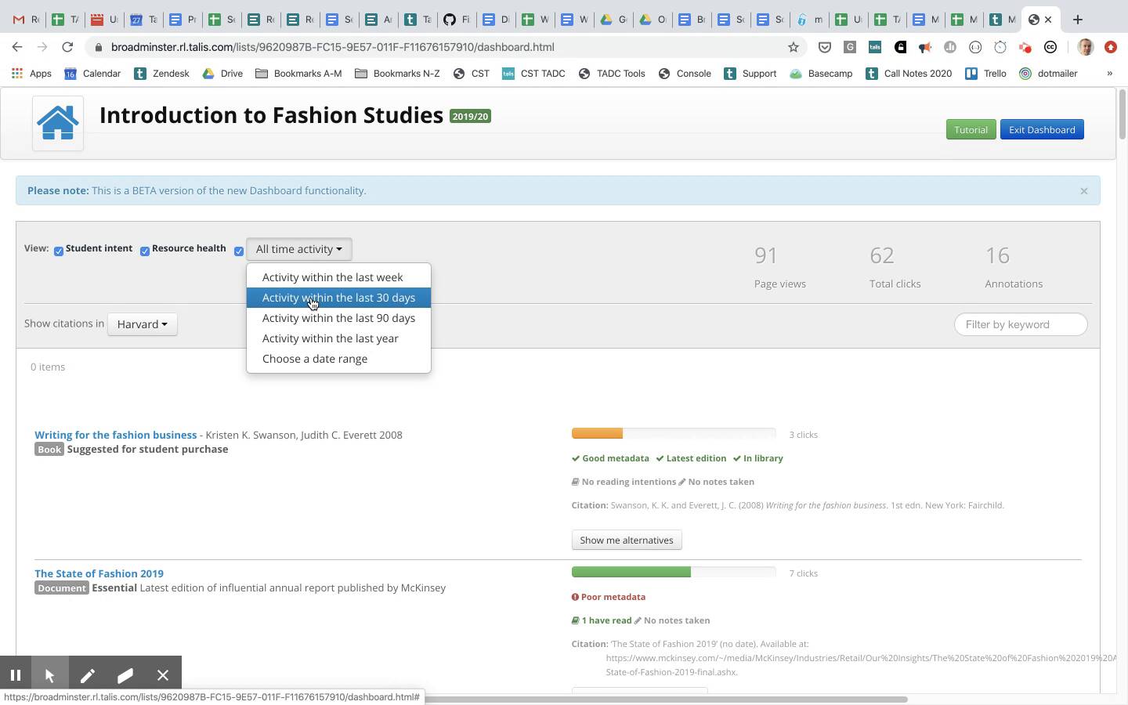This screenshot has width=1128, height=705.
Task: Open the Bookmarks A-M folder
Action: click(x=298, y=74)
